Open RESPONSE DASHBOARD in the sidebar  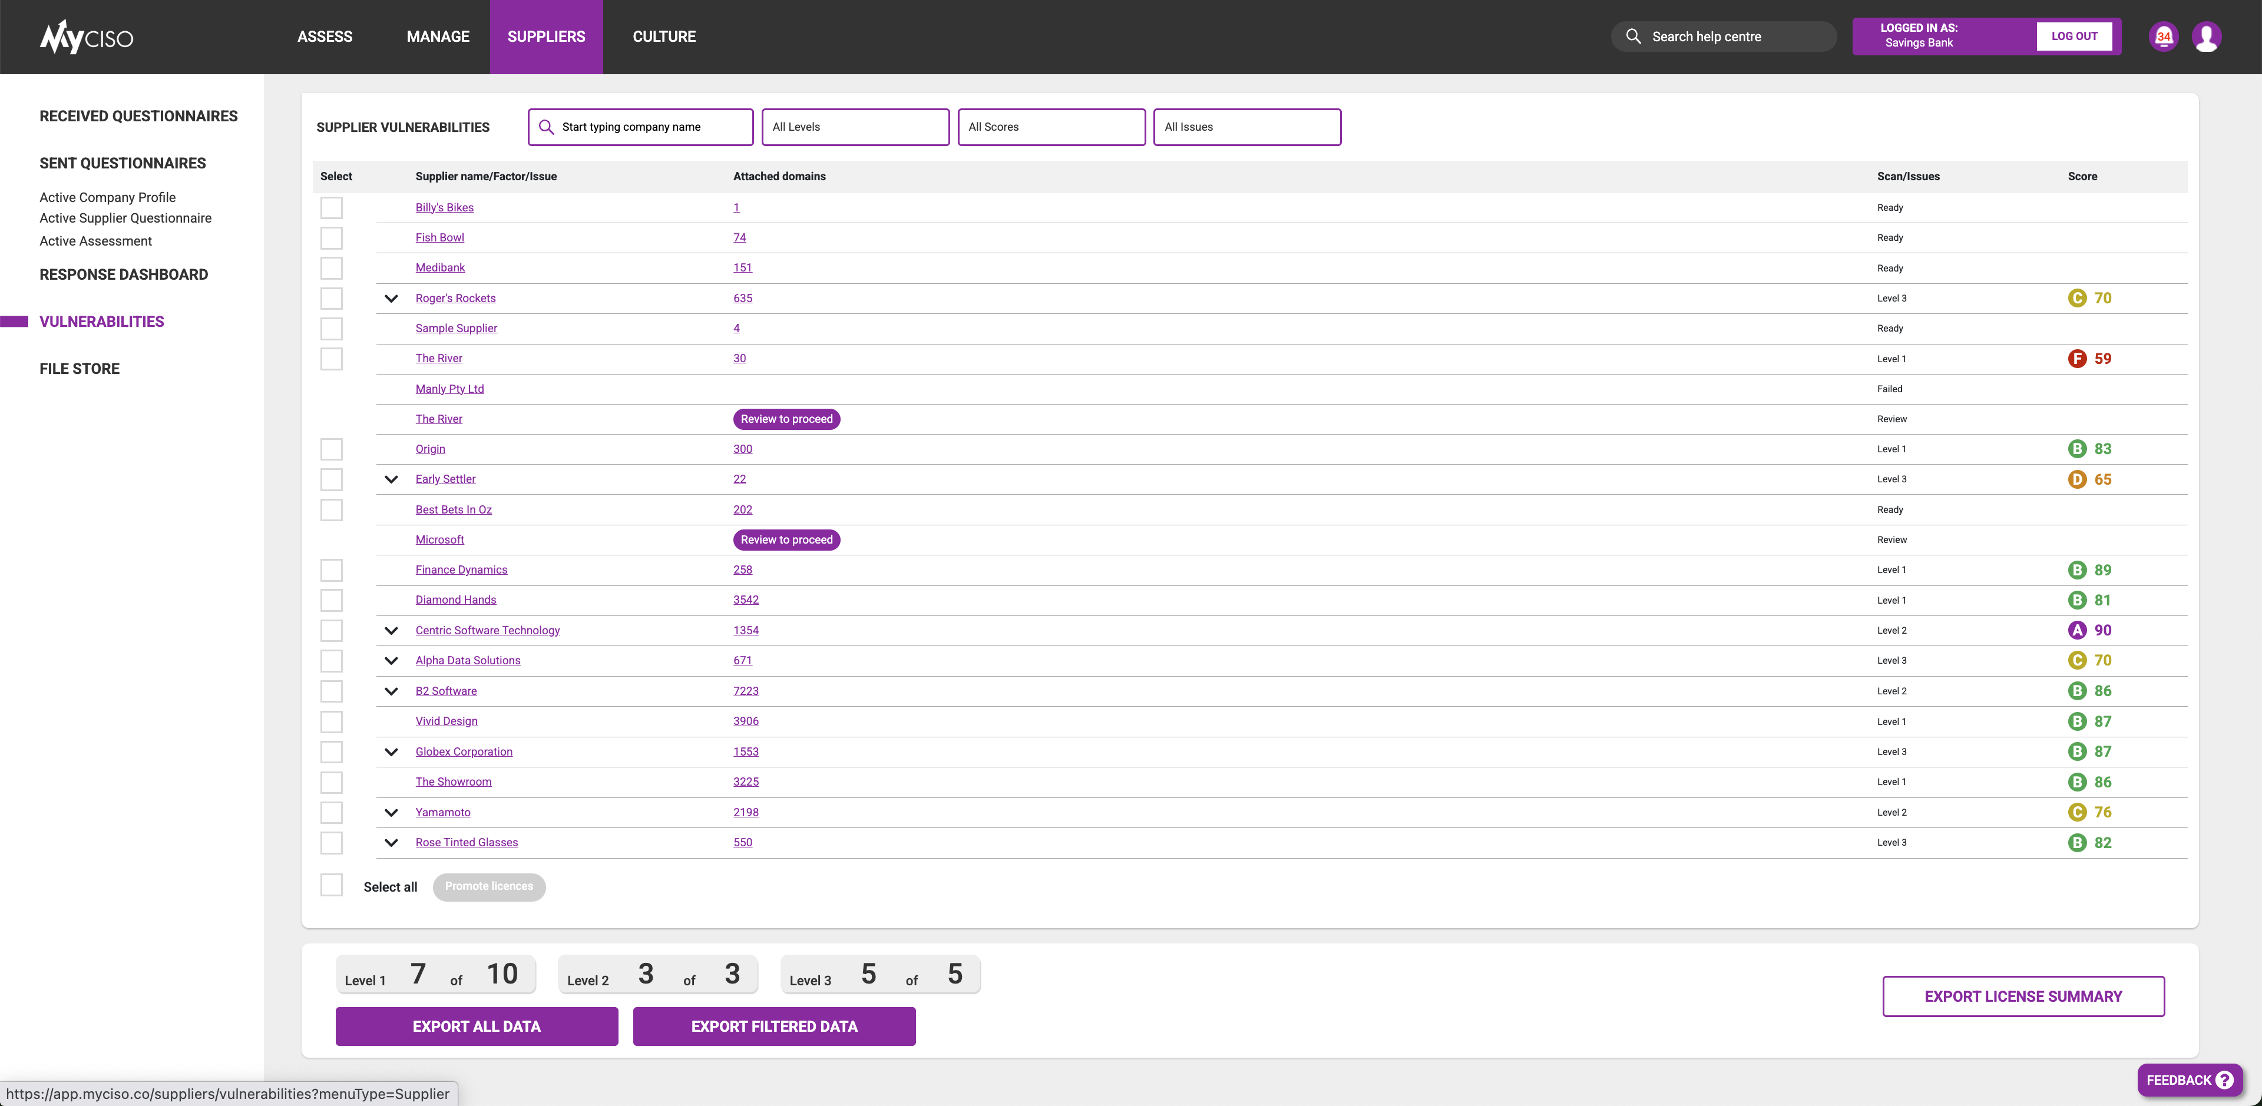pos(124,275)
